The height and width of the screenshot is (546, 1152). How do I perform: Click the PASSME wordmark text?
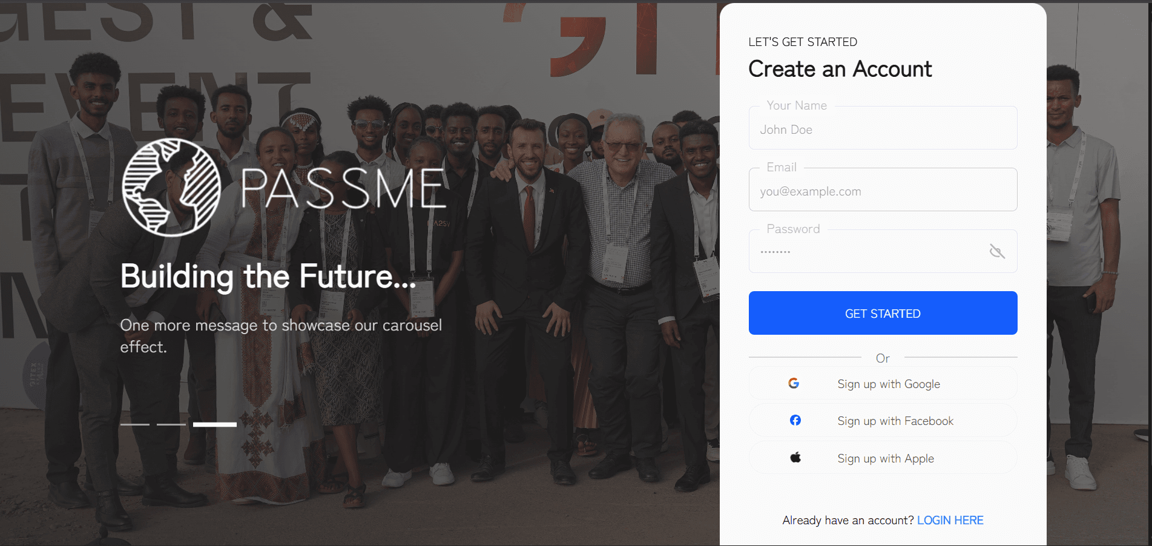click(x=343, y=188)
